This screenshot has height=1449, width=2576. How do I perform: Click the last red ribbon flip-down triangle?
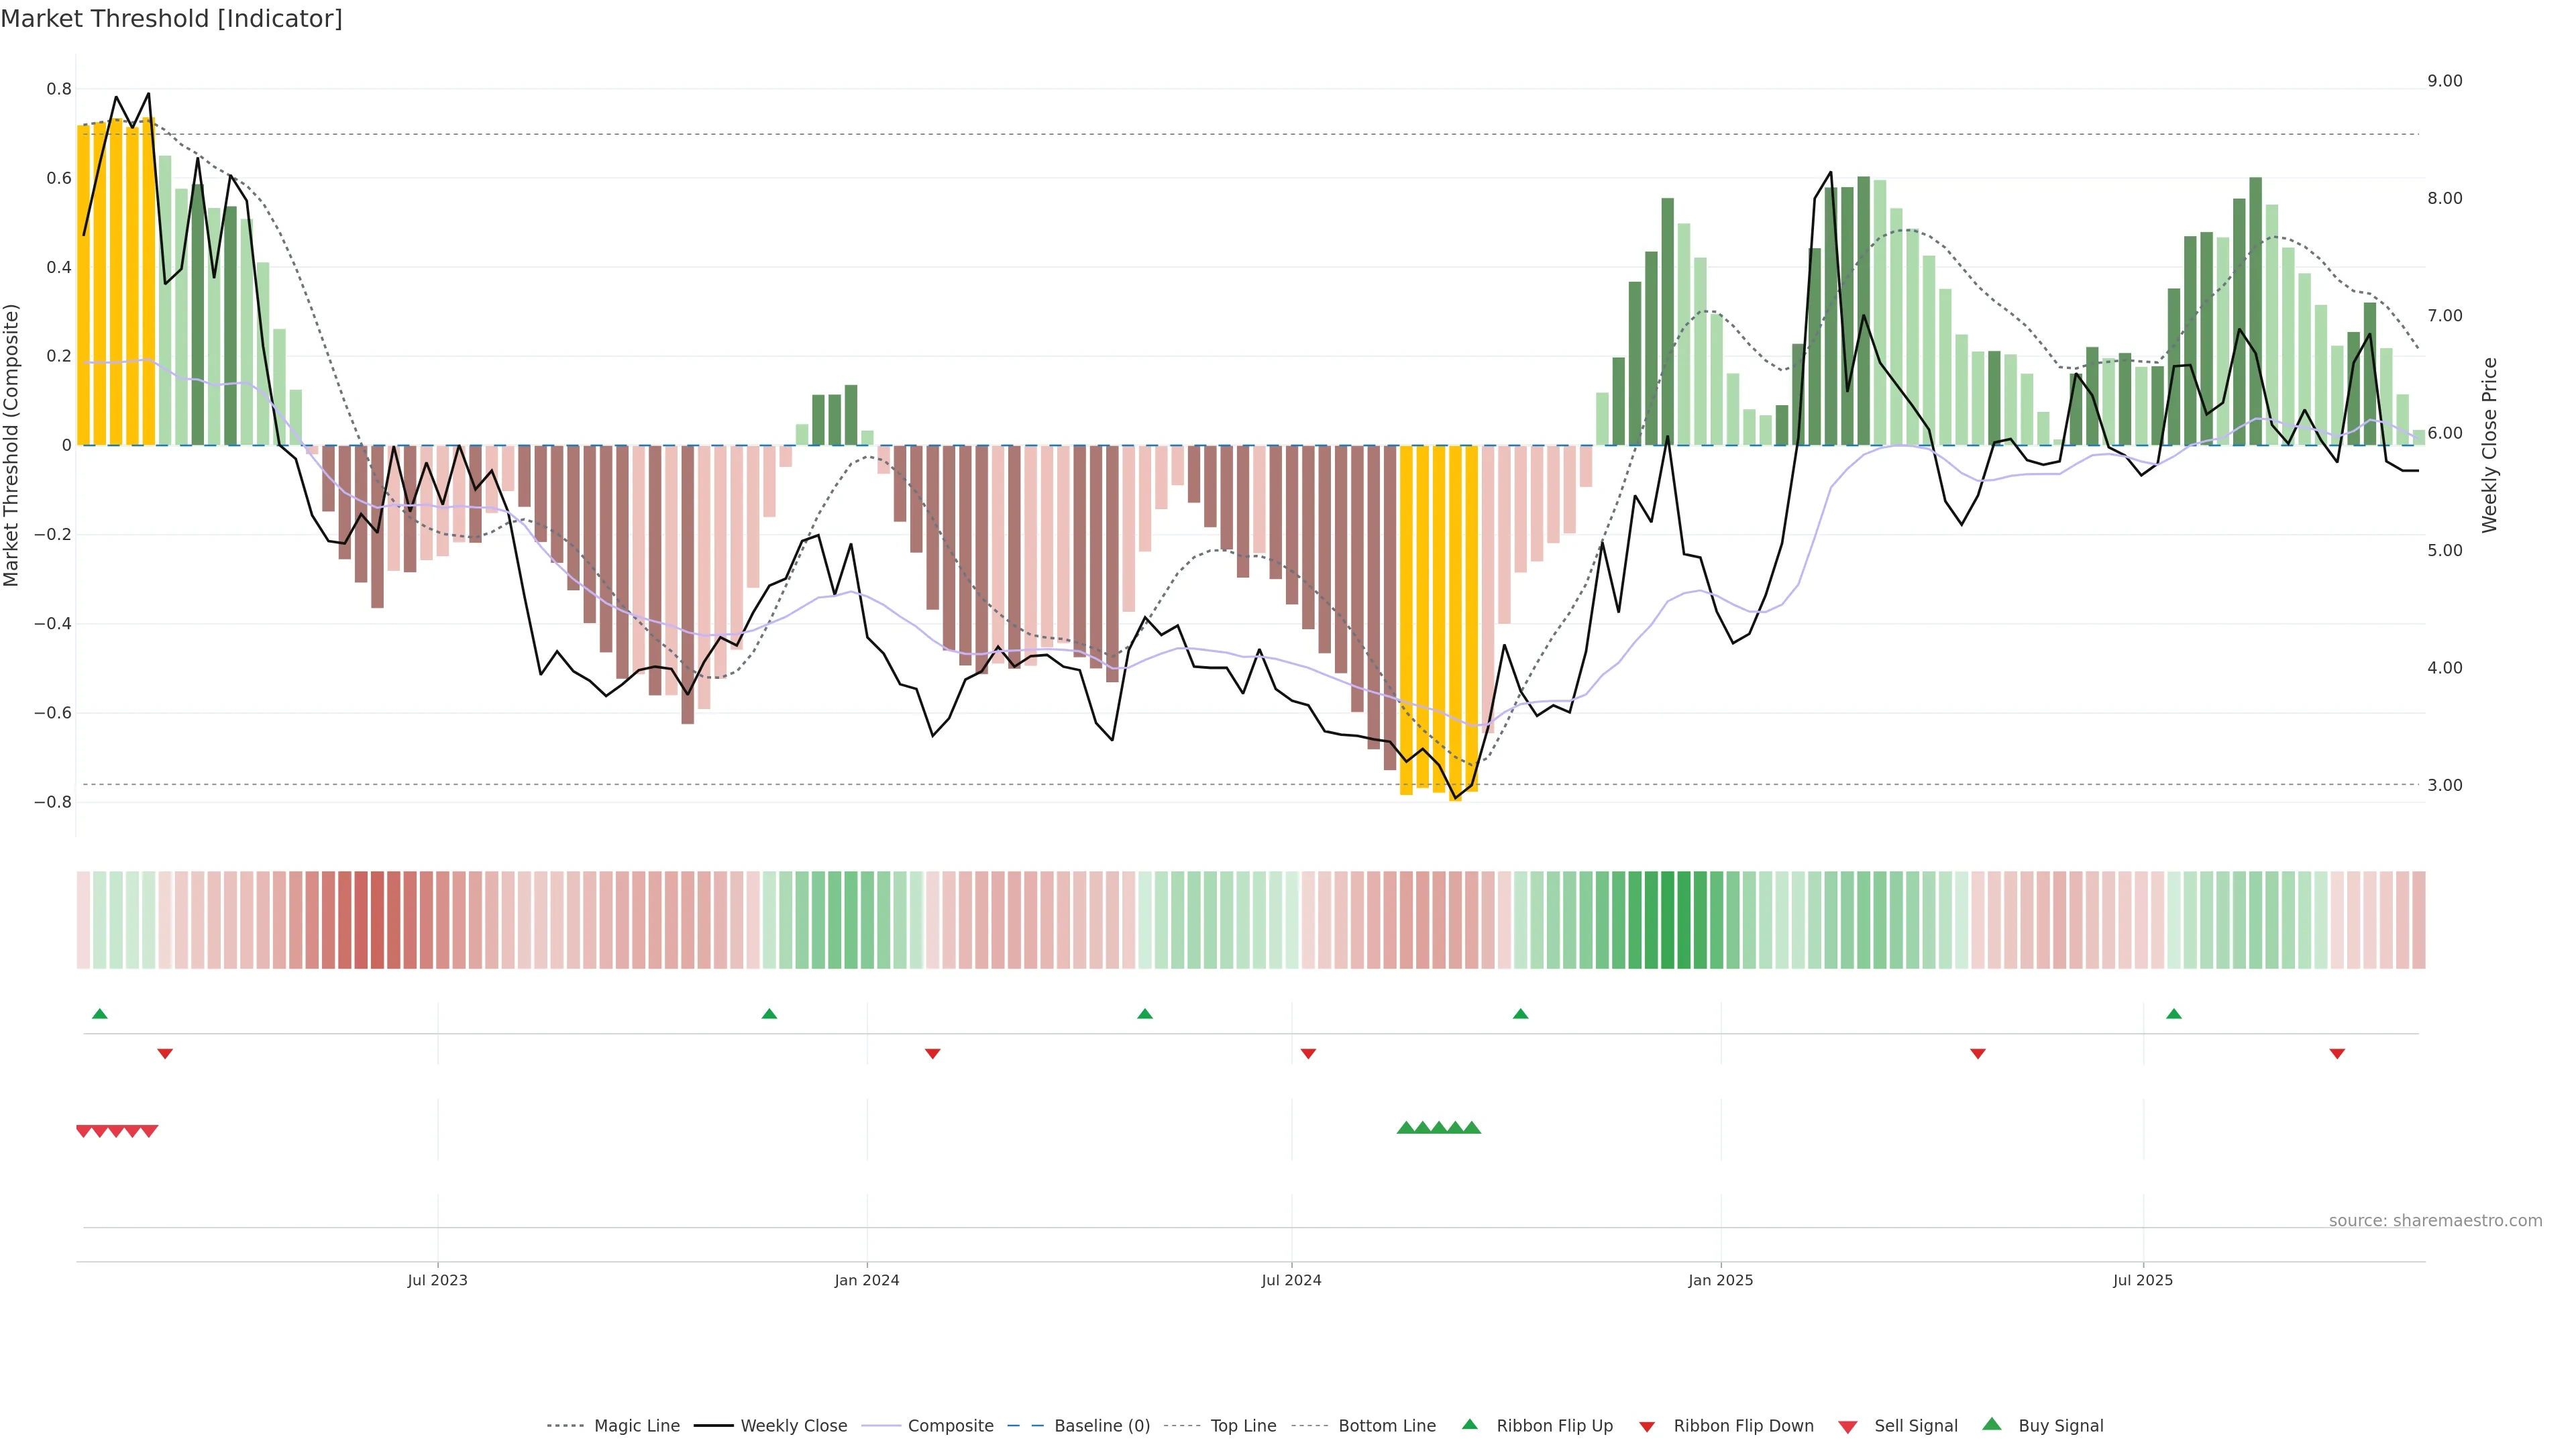(2337, 1053)
